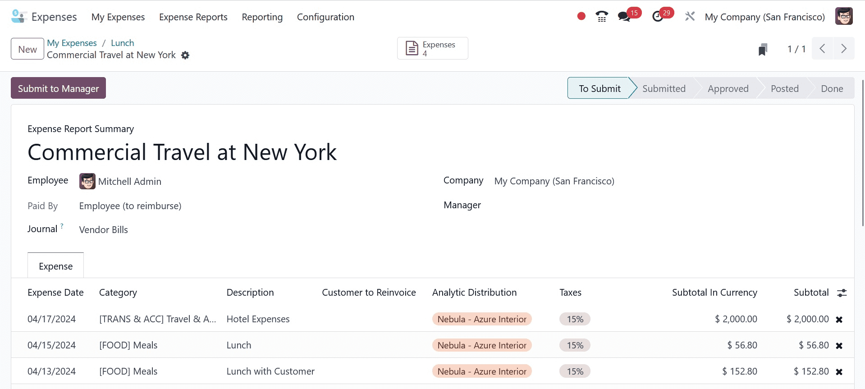Open the user avatar menu

(844, 16)
